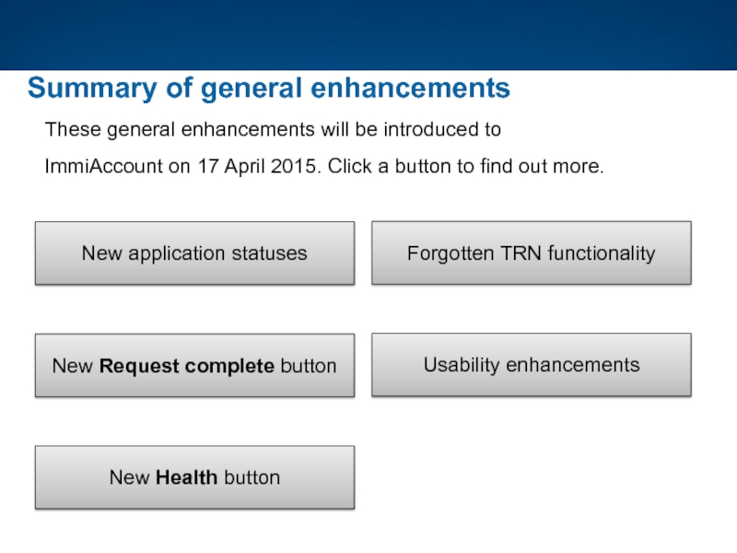Select the New Request complete button

coord(194,366)
